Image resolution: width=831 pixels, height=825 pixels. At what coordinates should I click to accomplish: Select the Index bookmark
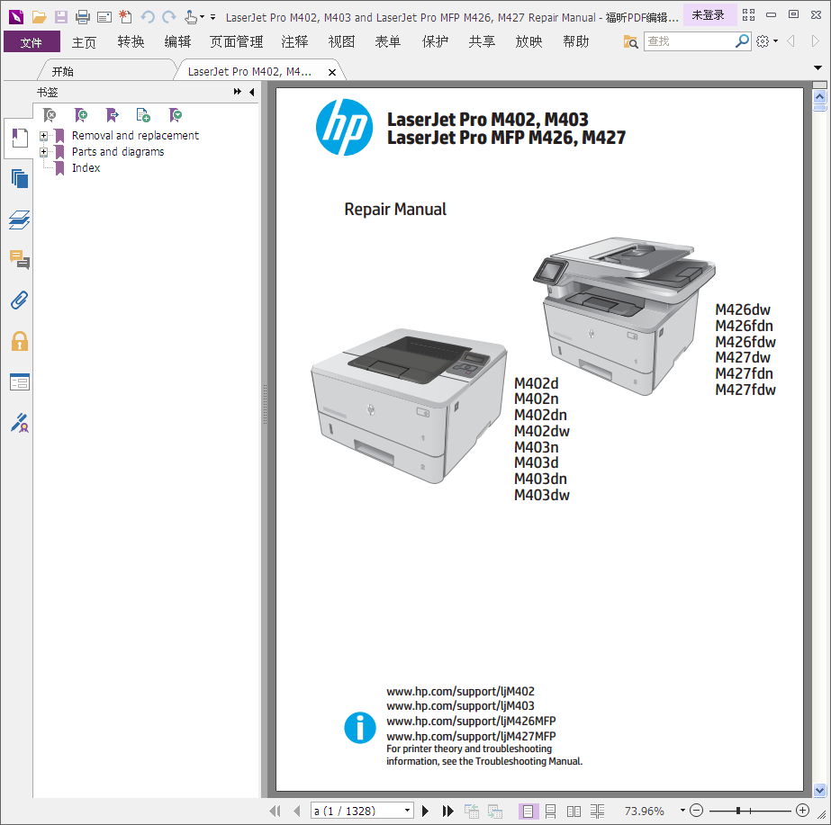tap(86, 168)
